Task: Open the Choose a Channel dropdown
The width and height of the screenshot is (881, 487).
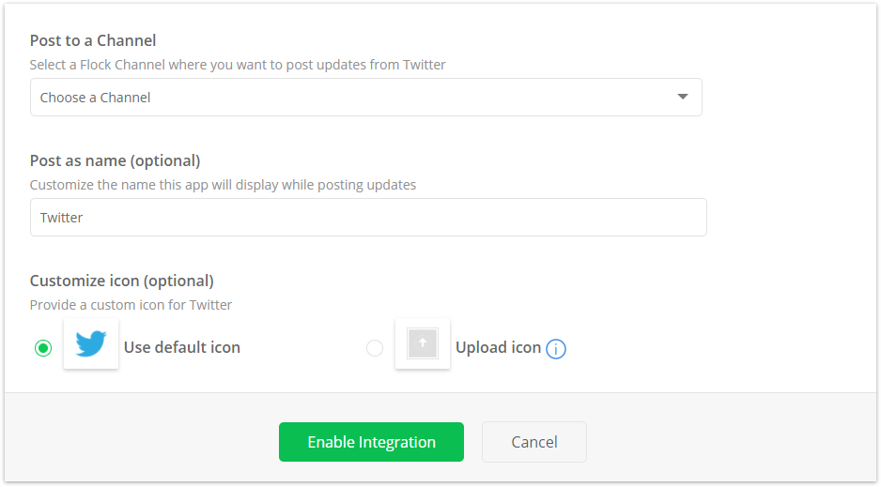Action: tap(365, 97)
